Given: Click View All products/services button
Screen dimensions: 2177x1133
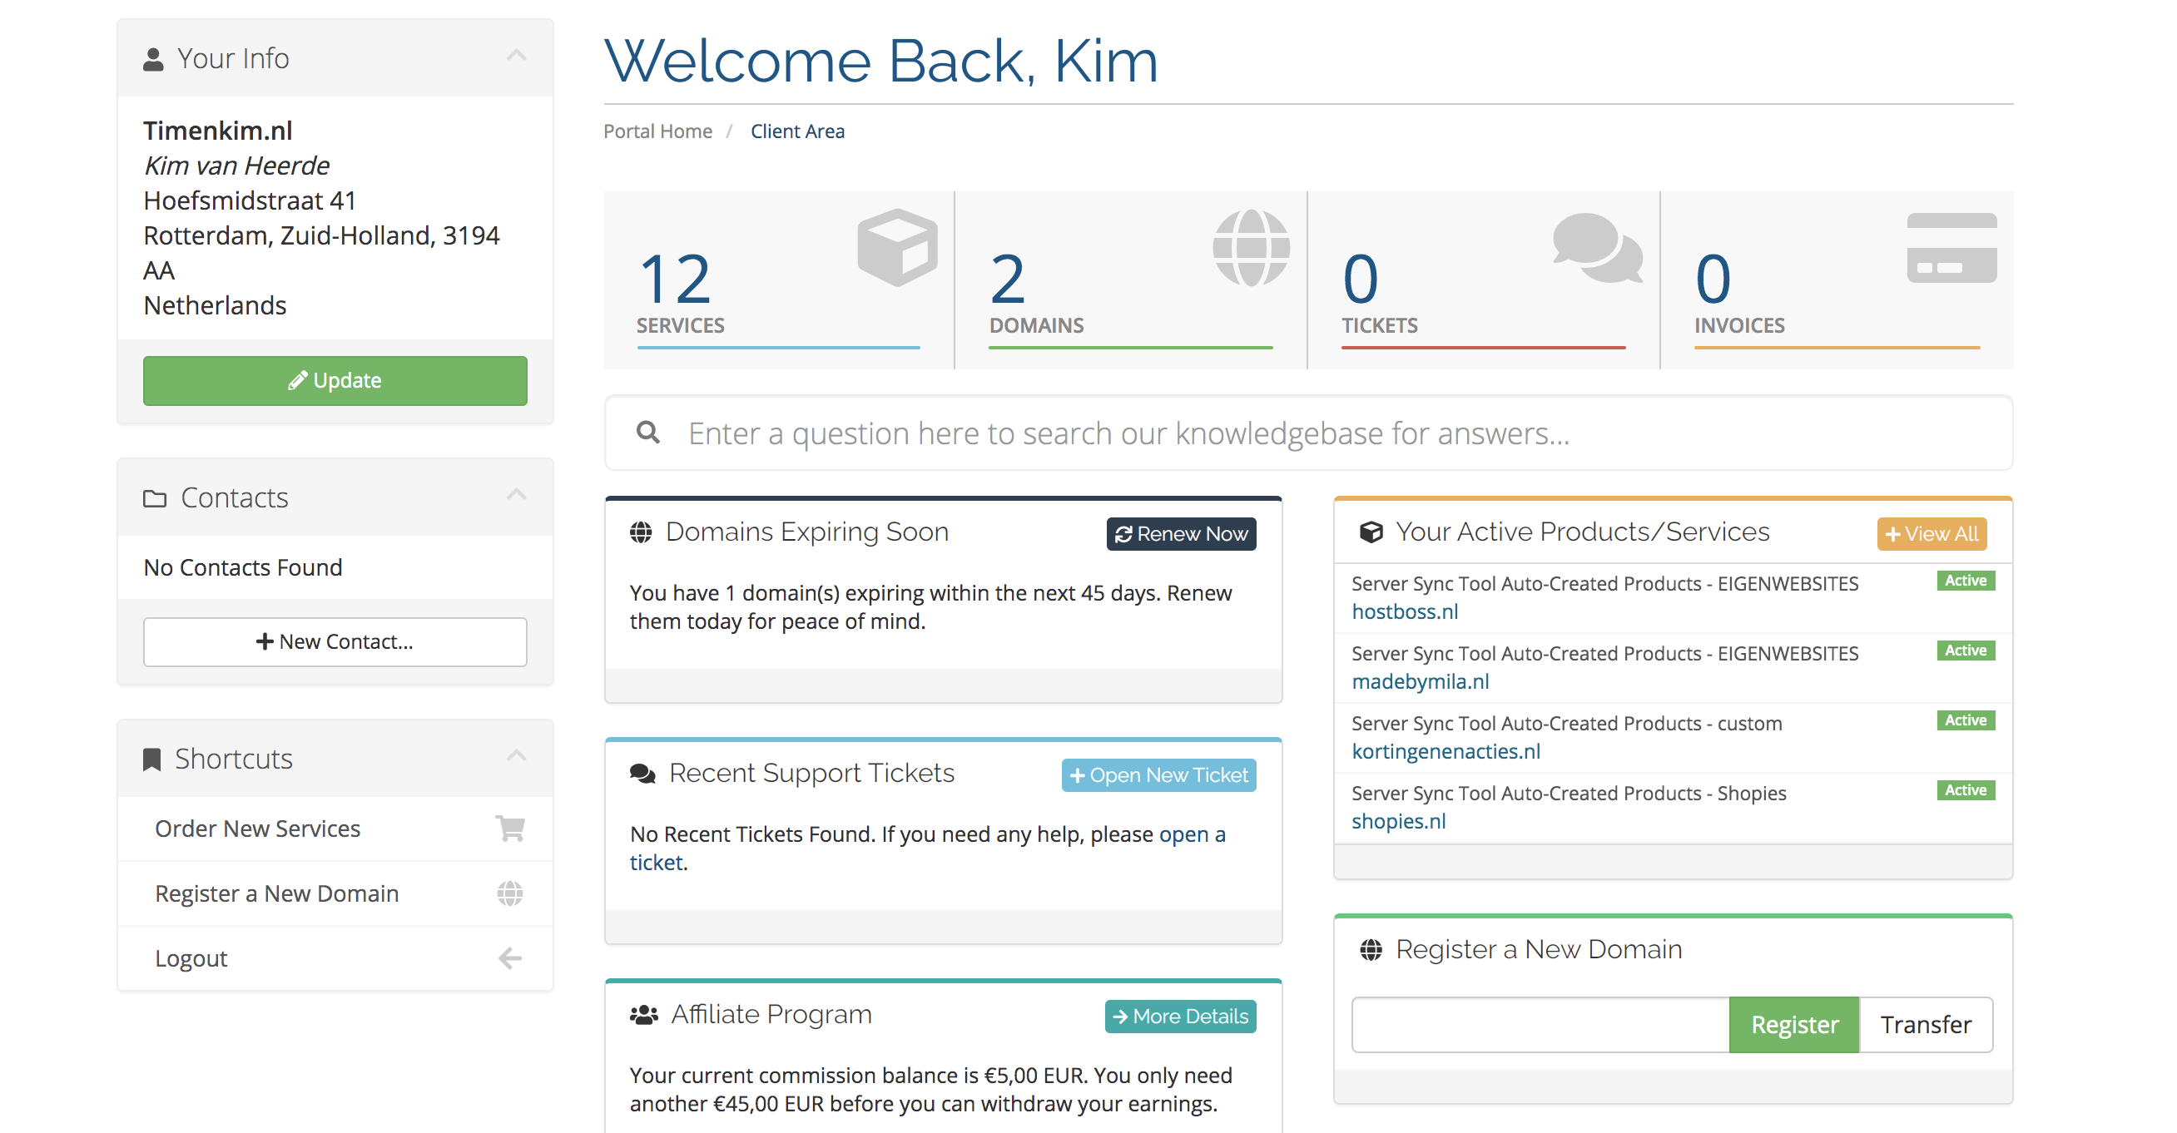Looking at the screenshot, I should tap(1931, 534).
